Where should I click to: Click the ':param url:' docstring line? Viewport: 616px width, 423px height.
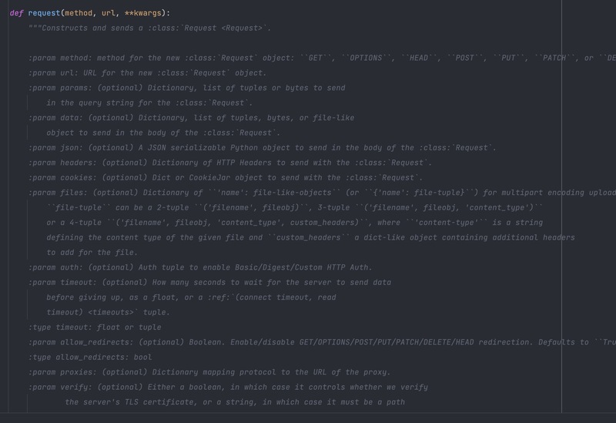[147, 72]
